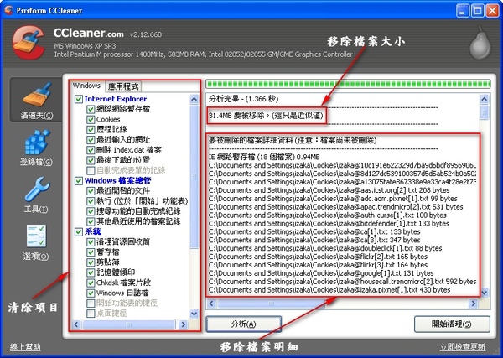Open the 選項 options section
The height and width of the screenshot is (358, 503).
[36, 242]
